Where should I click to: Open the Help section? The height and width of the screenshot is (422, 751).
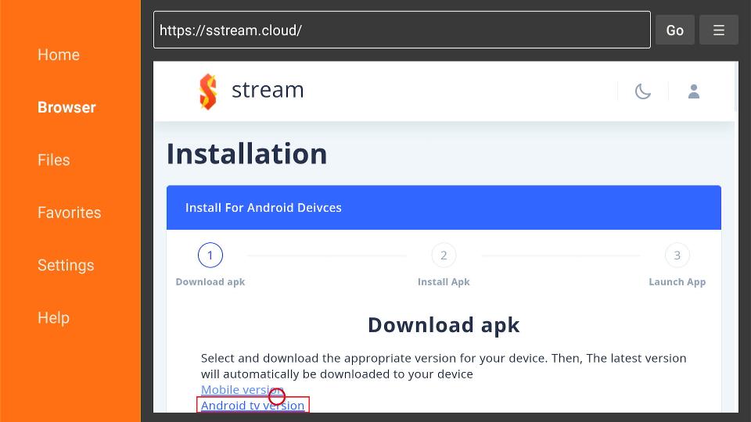coord(54,318)
